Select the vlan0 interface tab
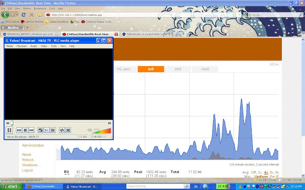Image resolution: width=305 pixels, height=190 pixels. tap(205, 69)
